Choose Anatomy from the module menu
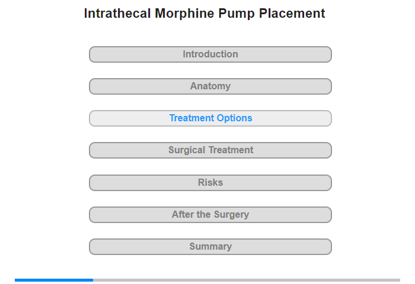The width and height of the screenshot is (415, 284). 210,86
